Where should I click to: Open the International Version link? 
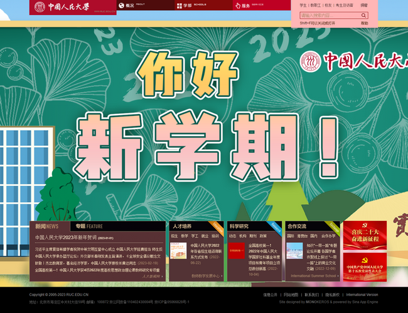pos(362,295)
